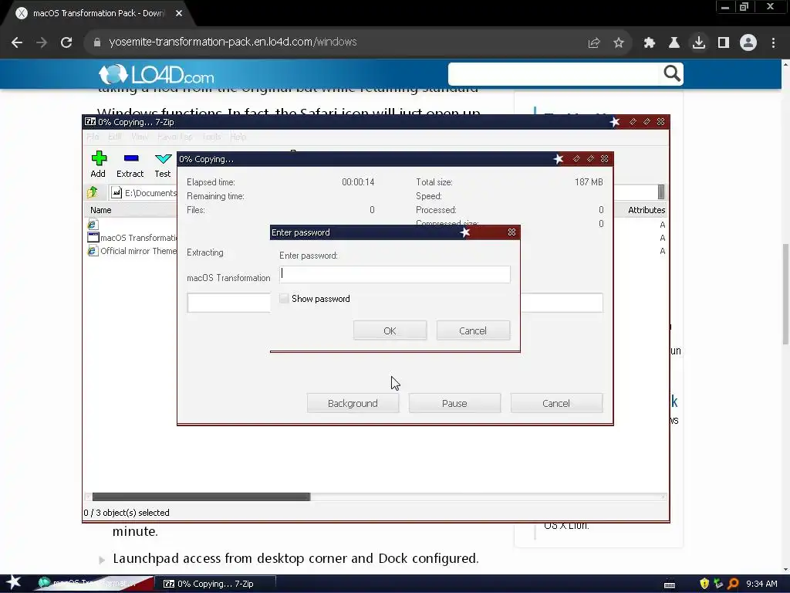Close the 0% Copying progress dialog

605,159
